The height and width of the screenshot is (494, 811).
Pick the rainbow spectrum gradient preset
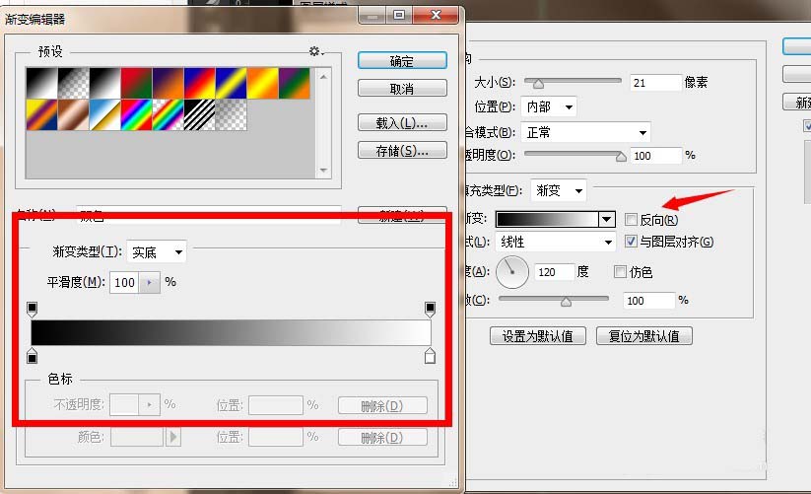[x=137, y=114]
